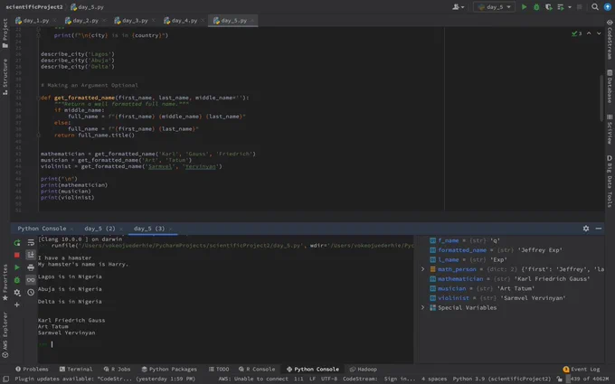
Task: Open Search Everywhere magnifier
Action: point(595,7)
